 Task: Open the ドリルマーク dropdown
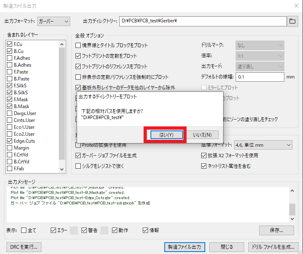point(260,46)
